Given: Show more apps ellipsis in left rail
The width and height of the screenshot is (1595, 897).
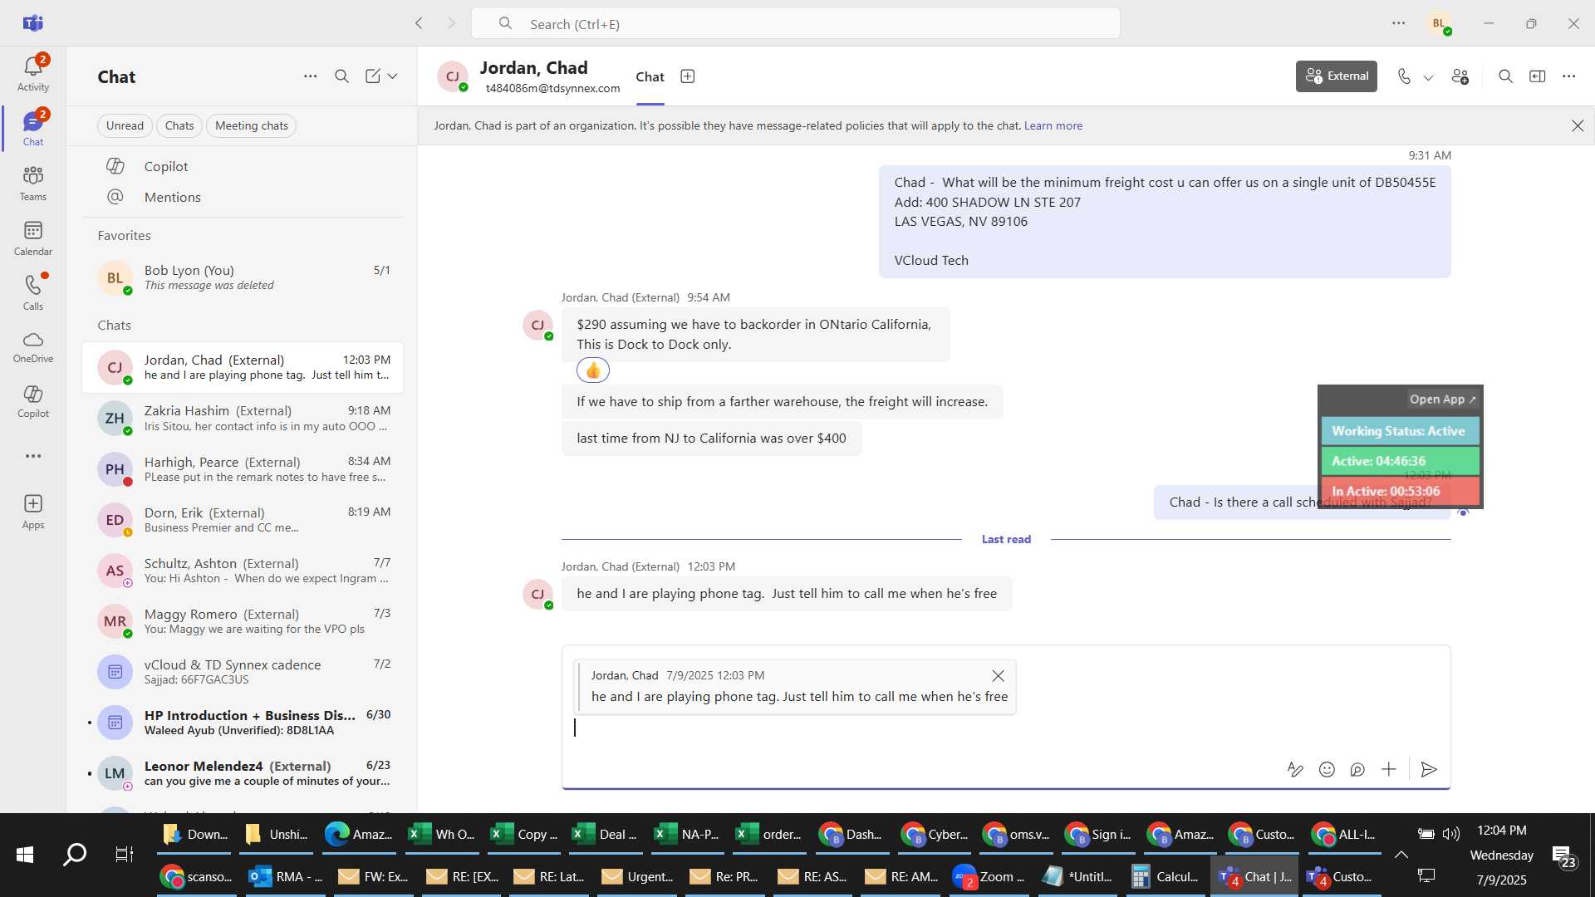Looking at the screenshot, I should (33, 456).
